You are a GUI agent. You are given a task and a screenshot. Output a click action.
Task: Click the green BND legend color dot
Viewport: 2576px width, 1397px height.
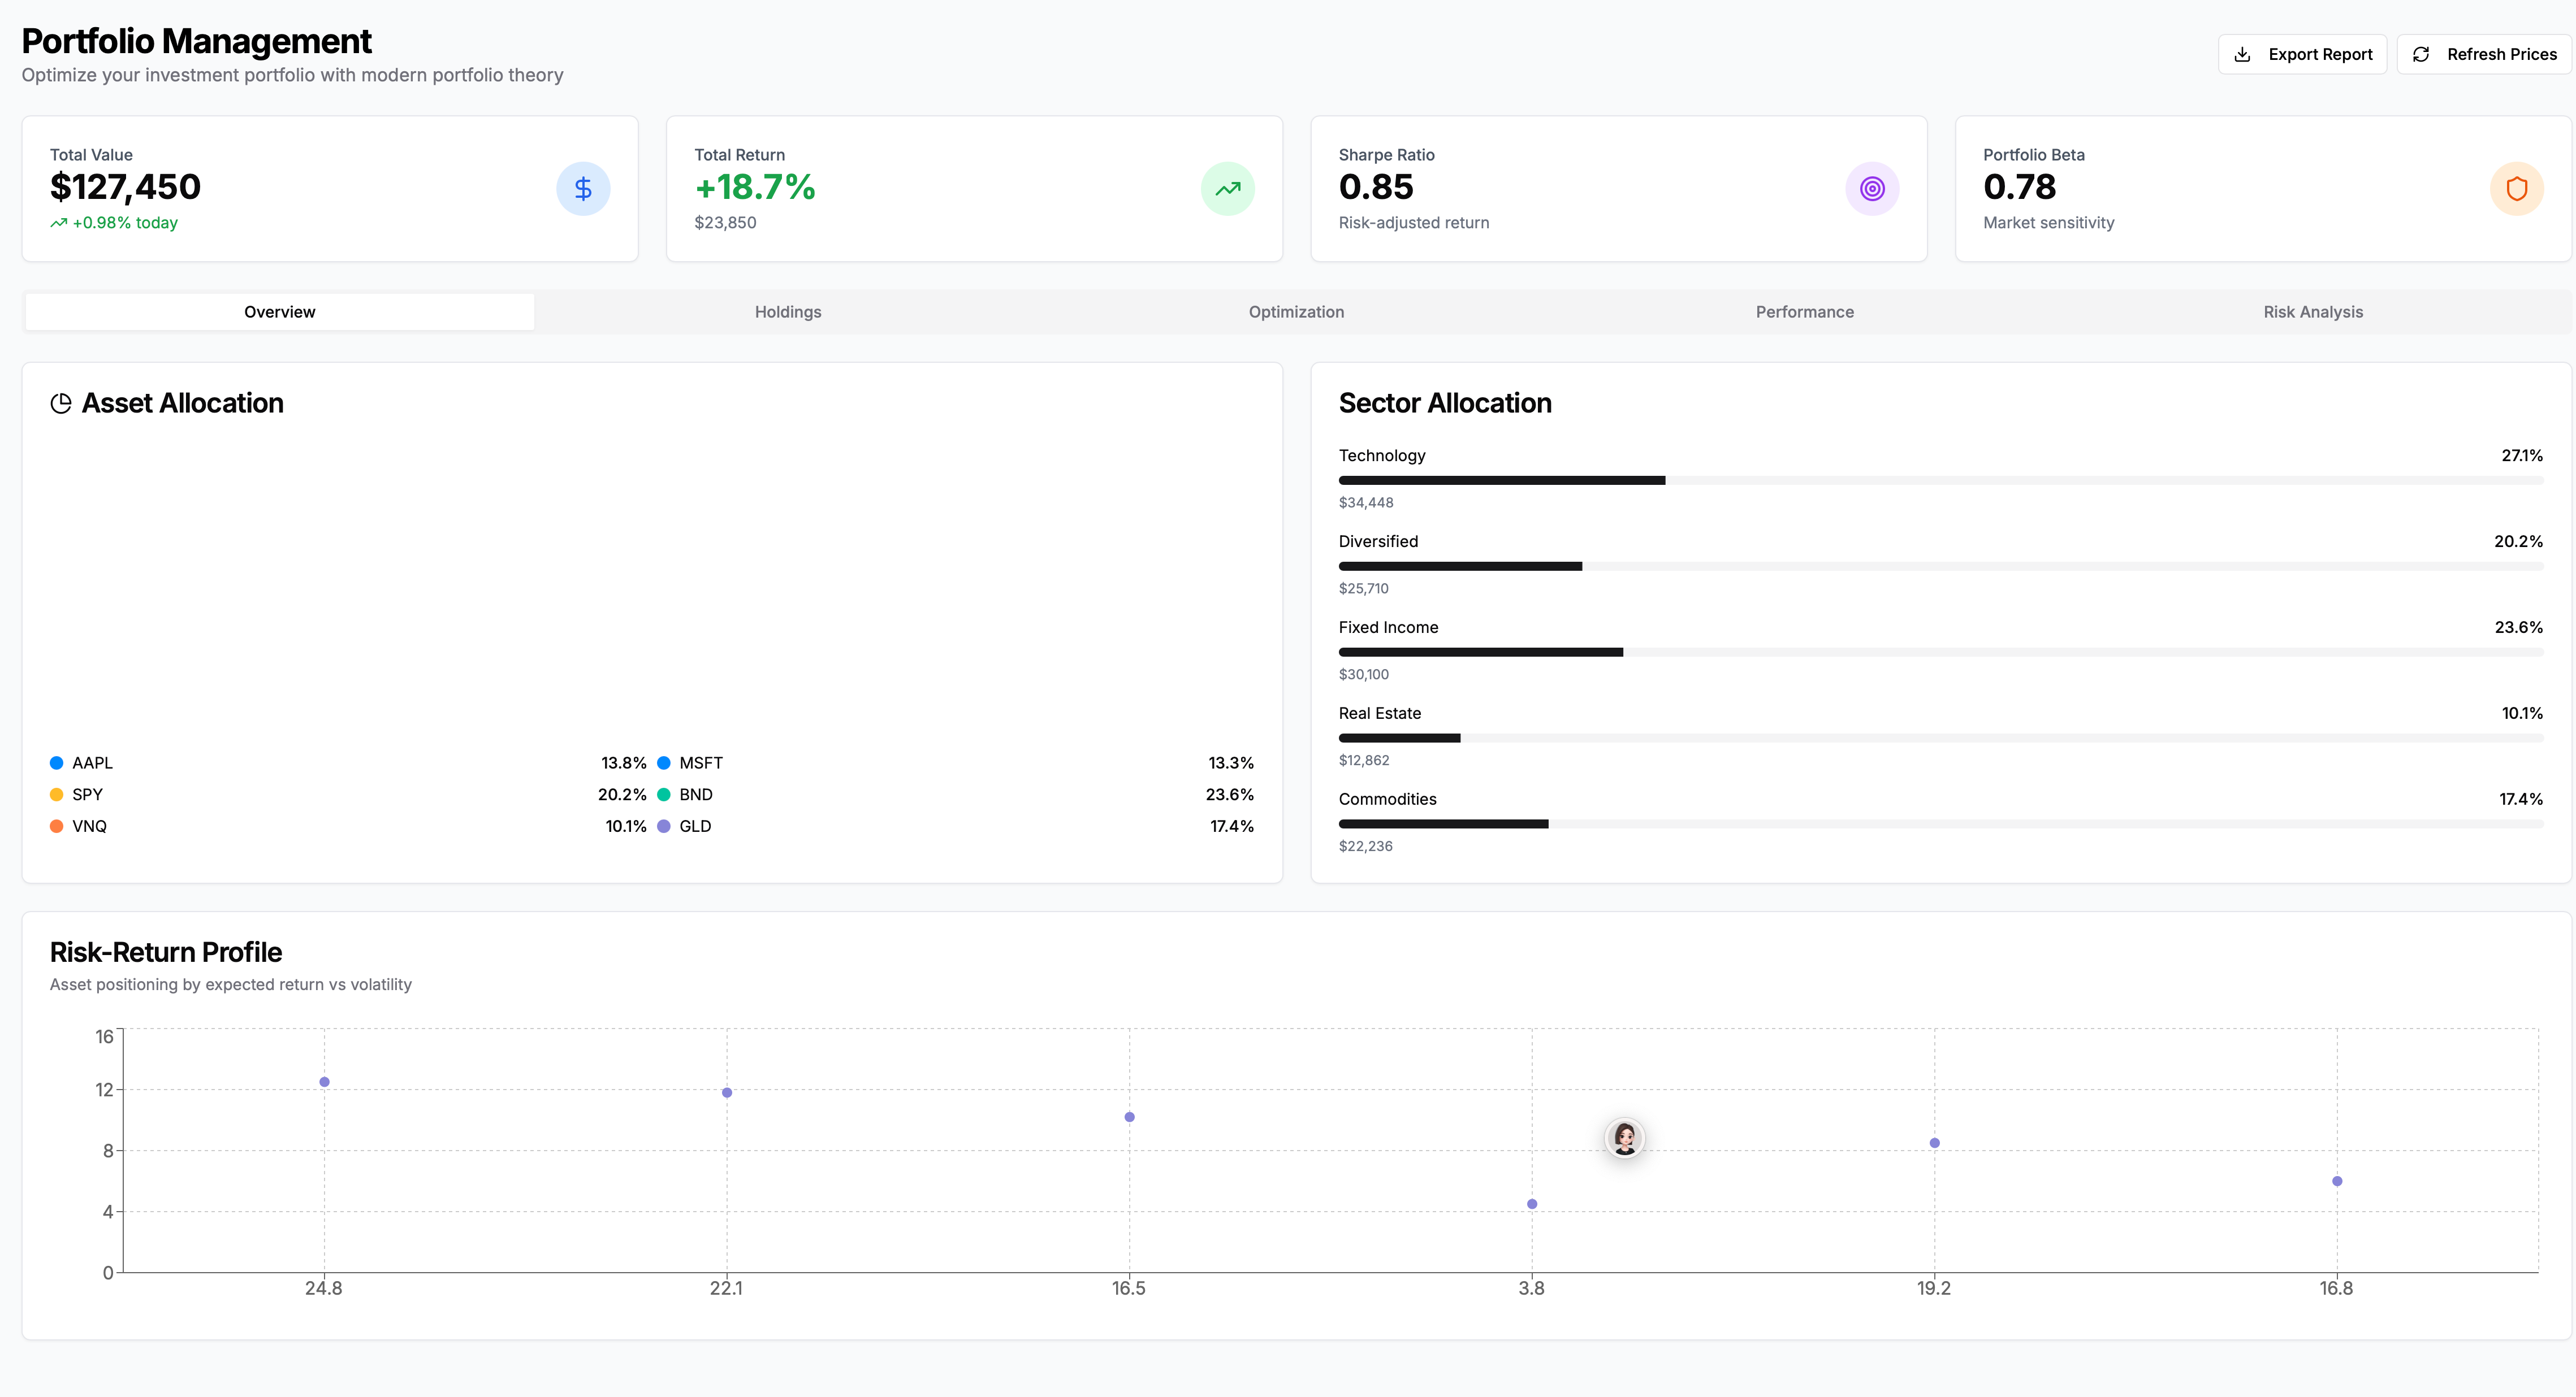(664, 795)
